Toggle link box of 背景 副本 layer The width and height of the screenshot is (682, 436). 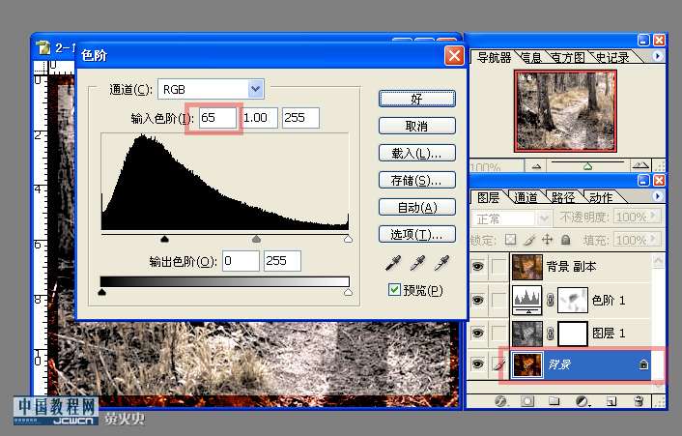click(x=498, y=266)
